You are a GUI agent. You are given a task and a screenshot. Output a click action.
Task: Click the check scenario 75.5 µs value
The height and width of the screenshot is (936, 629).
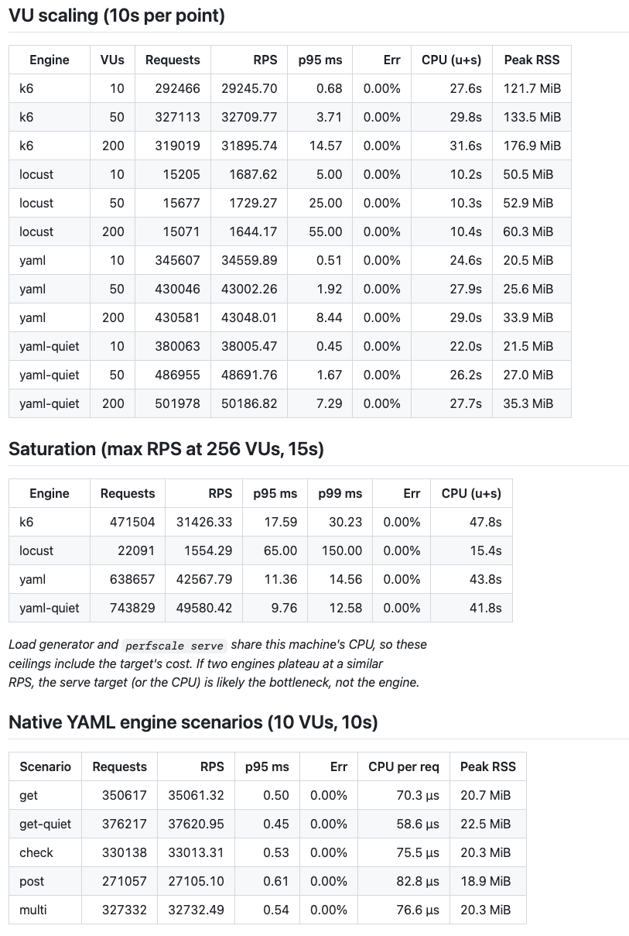pos(418,852)
